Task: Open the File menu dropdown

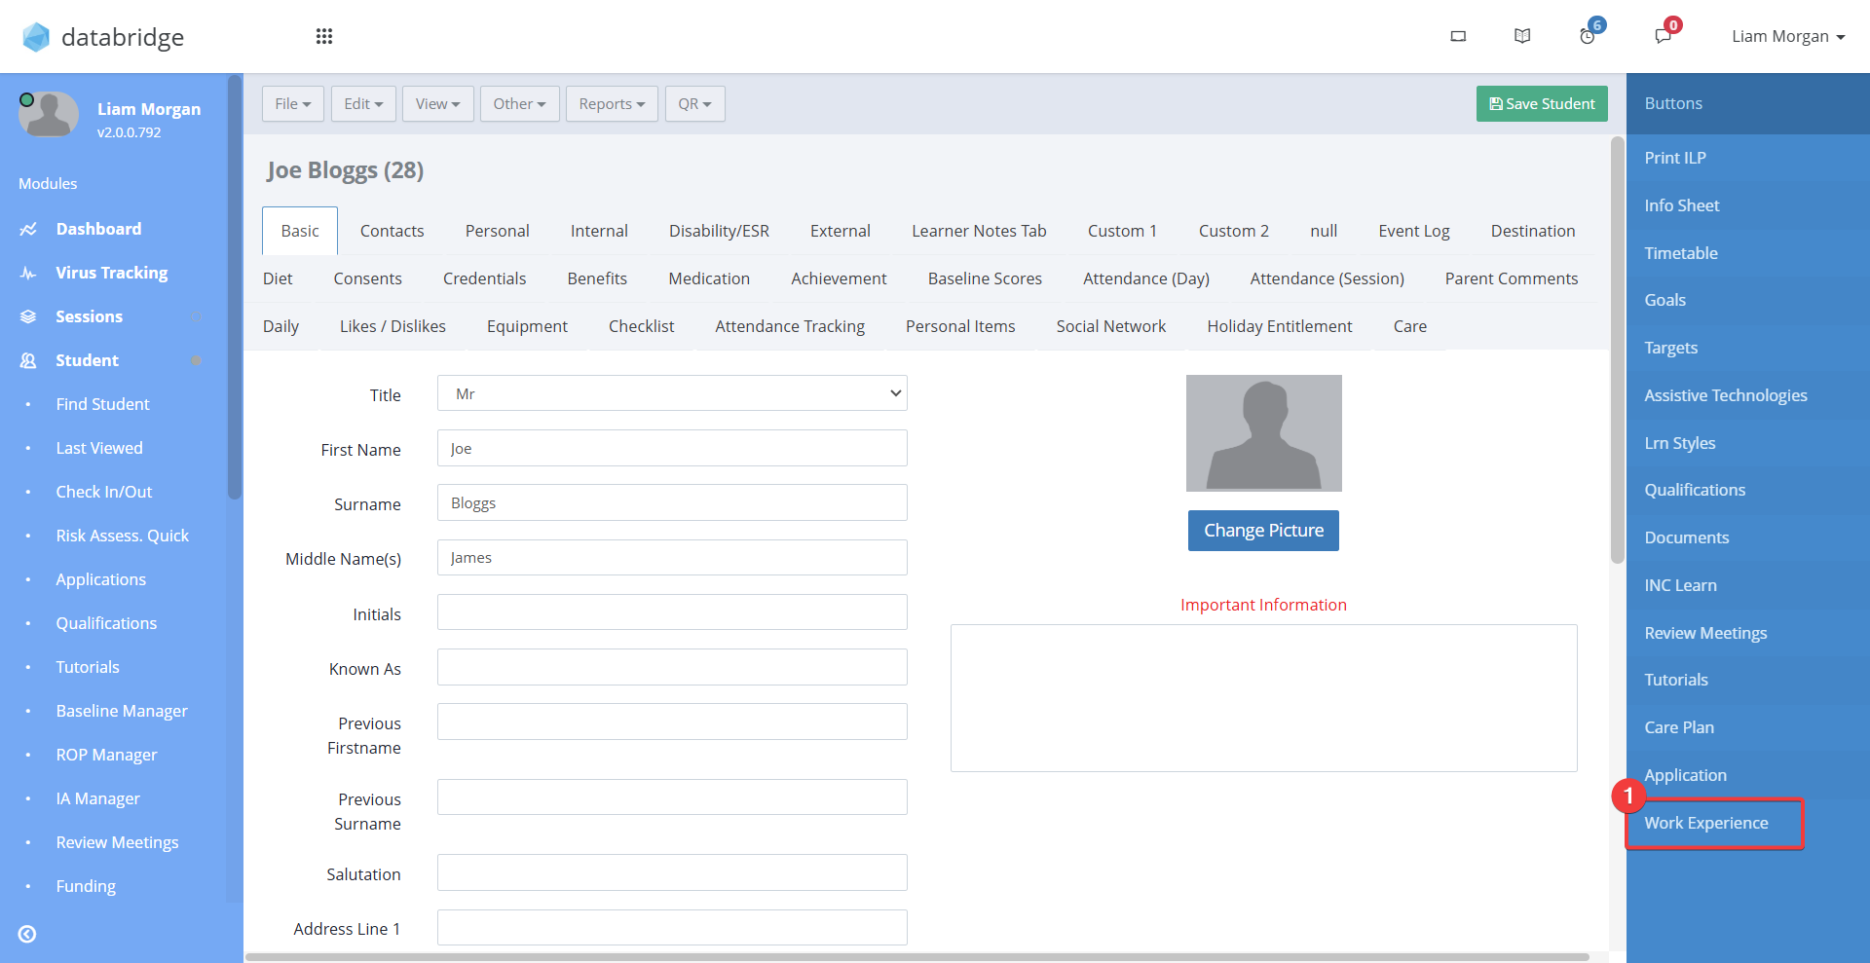Action: pyautogui.click(x=293, y=103)
